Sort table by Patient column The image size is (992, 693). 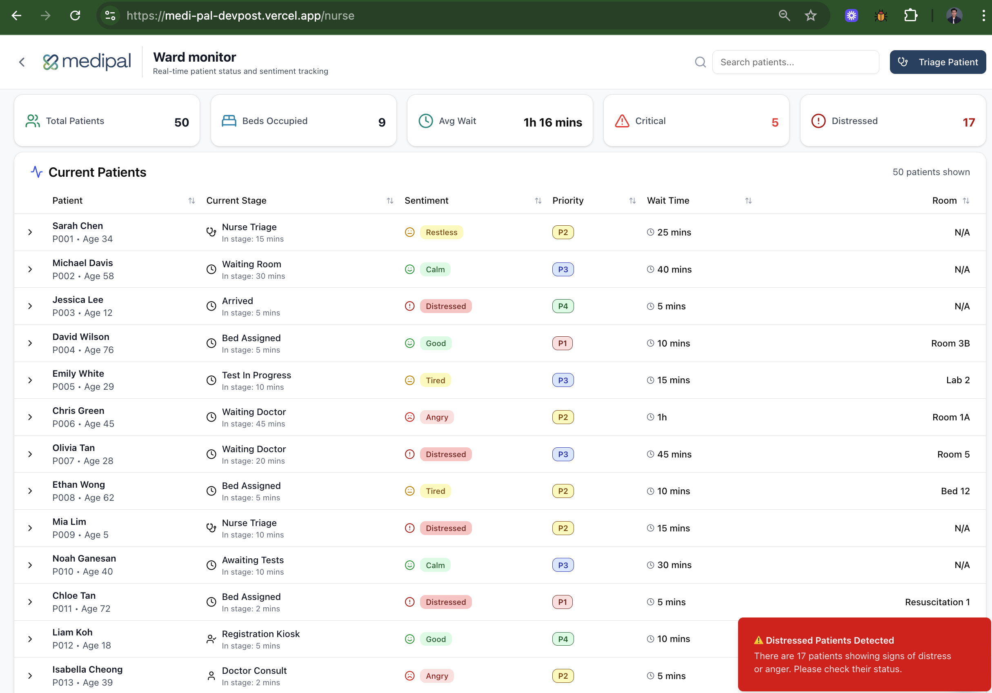[191, 201]
